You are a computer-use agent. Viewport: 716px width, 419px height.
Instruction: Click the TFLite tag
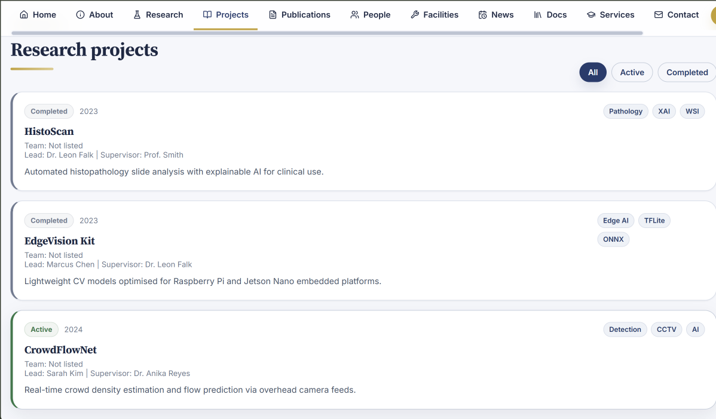[x=654, y=221]
